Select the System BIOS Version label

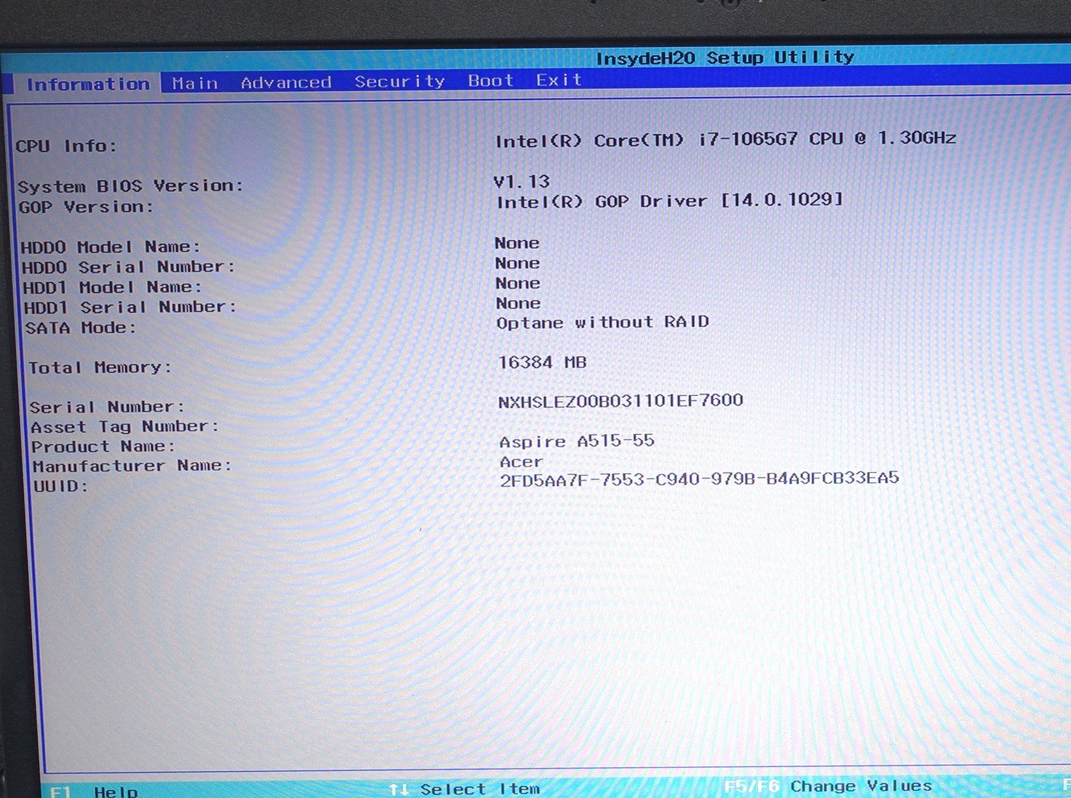pos(130,186)
